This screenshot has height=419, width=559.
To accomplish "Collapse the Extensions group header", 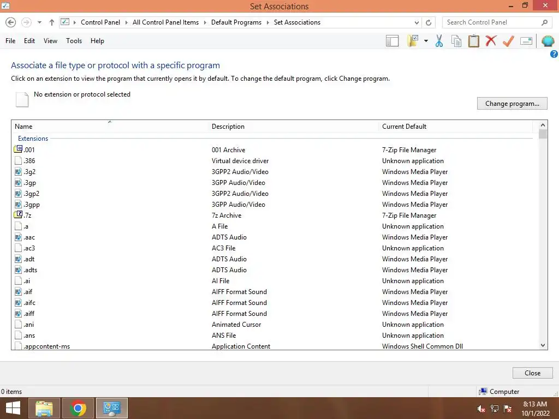I will click(x=33, y=139).
